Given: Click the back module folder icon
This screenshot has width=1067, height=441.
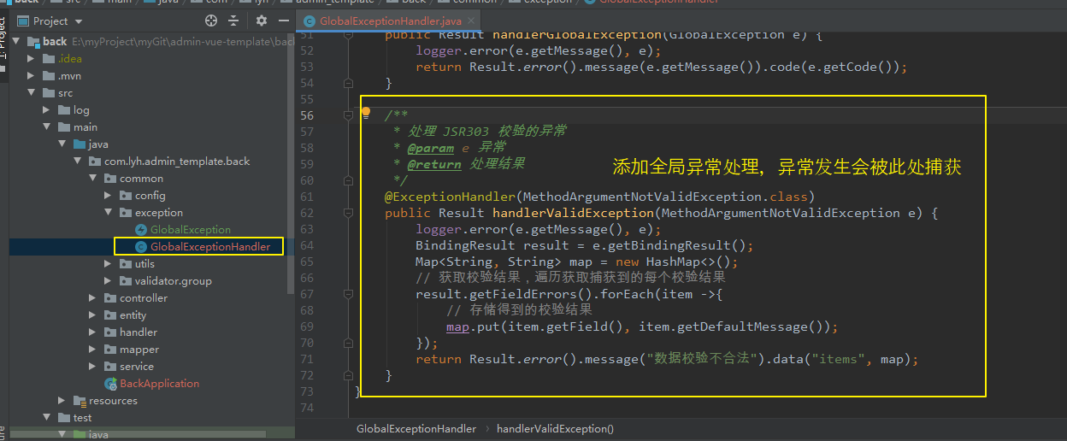Looking at the screenshot, I should coord(33,41).
